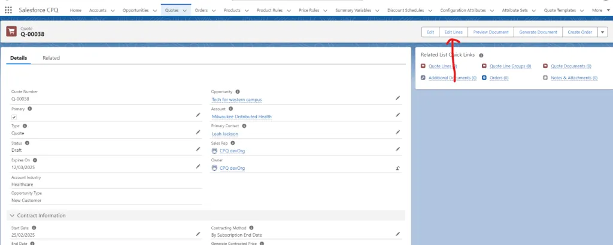Click the Edit Lines button
This screenshot has height=245, width=613.
454,32
